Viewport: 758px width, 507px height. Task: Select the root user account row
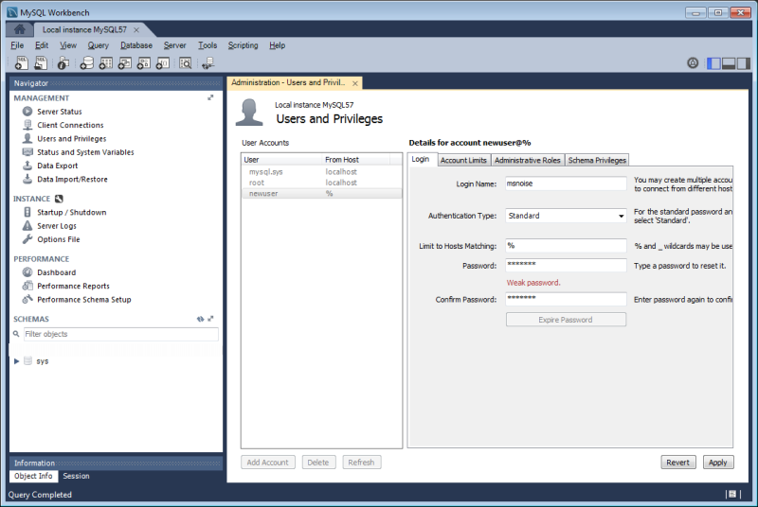pos(321,183)
